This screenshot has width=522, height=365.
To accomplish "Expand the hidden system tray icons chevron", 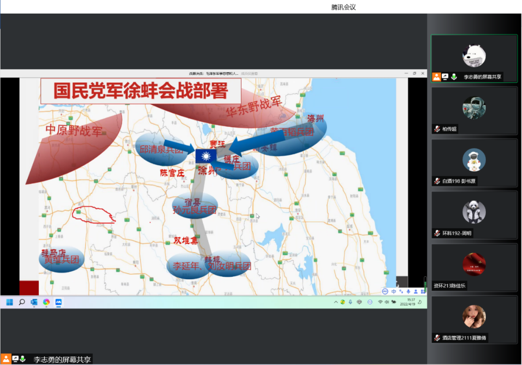I will tap(336, 302).
